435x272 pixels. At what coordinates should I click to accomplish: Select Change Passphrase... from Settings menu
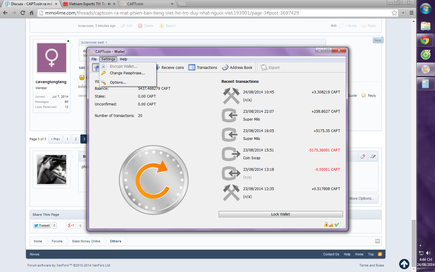(127, 73)
